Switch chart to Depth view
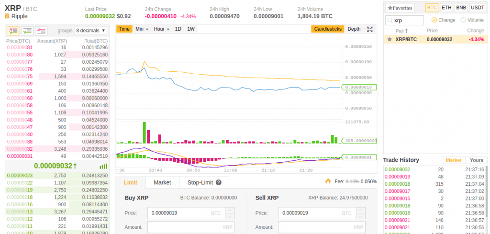 [x=354, y=29]
